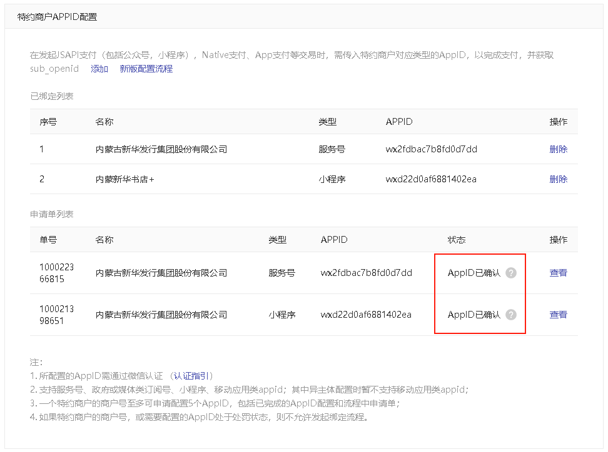Delete the bound 服务号 entry numbered 1

[x=558, y=149]
